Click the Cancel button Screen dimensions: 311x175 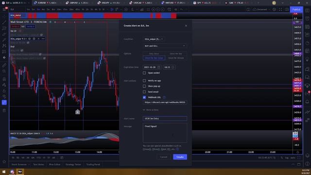(164, 157)
